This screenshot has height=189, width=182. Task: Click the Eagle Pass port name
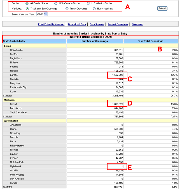(x=16, y=58)
